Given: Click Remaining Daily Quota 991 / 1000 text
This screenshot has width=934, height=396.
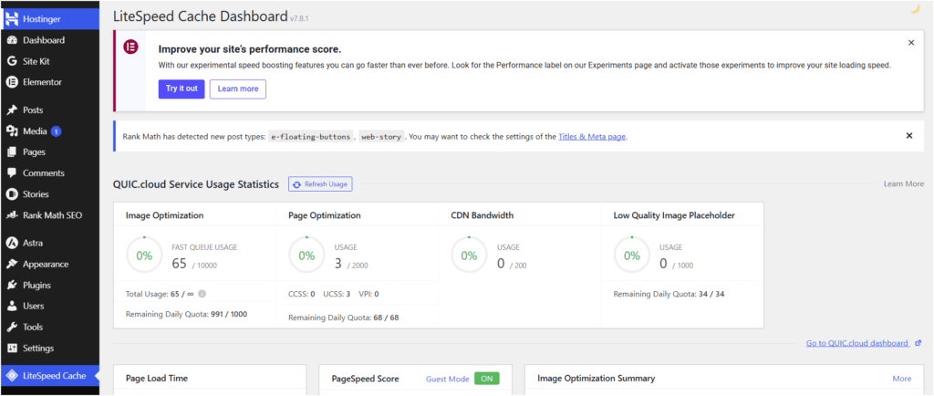Looking at the screenshot, I should [186, 314].
